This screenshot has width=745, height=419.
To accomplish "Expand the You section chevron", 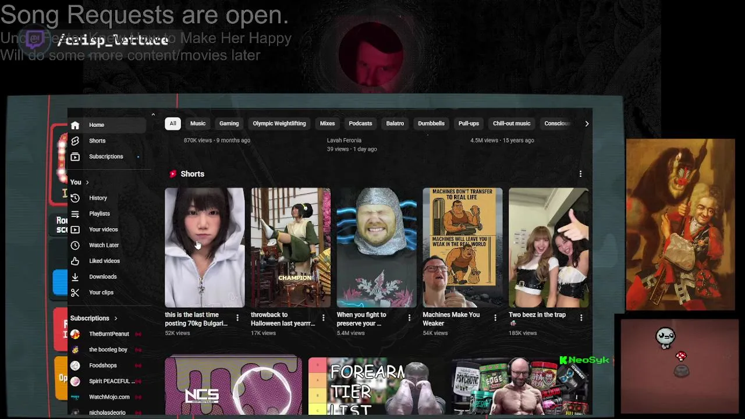I will [x=87, y=183].
